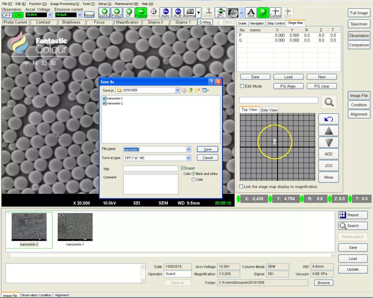Open the Save in folder dropdown
The height and width of the screenshot is (298, 373).
pos(177,90)
